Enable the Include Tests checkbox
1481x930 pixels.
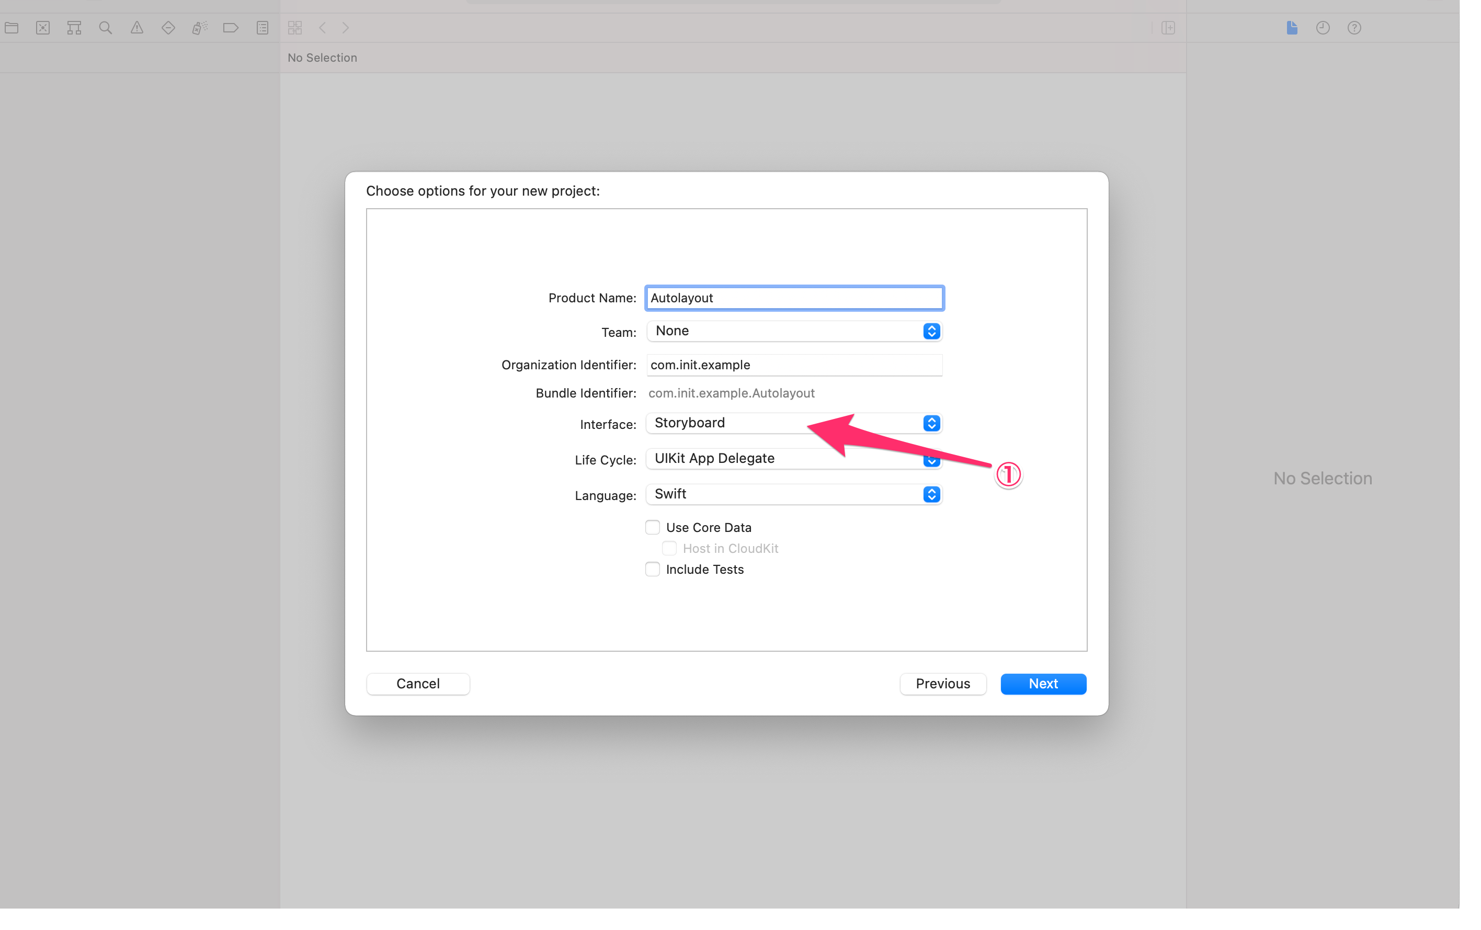coord(652,569)
